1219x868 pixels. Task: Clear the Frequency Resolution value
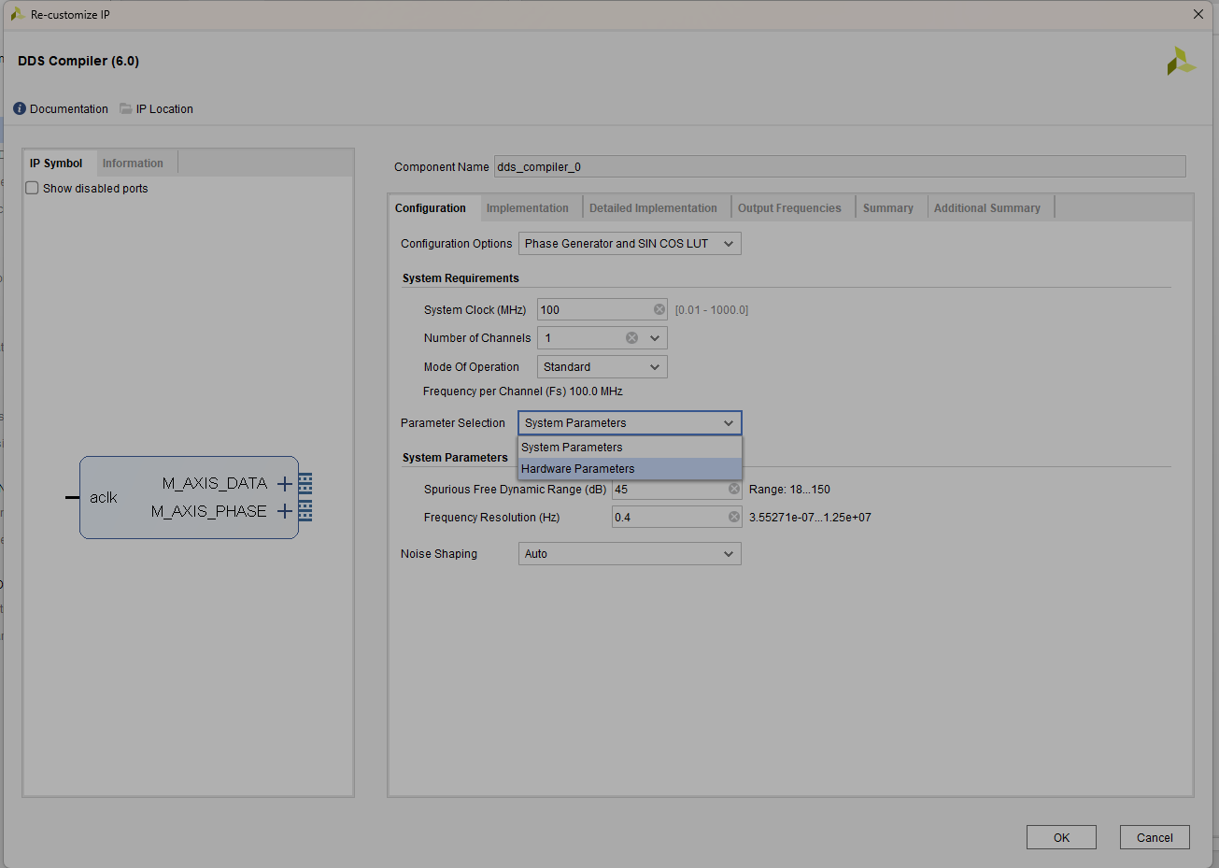pyautogui.click(x=734, y=517)
